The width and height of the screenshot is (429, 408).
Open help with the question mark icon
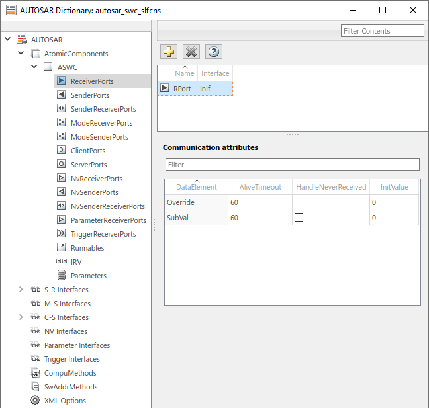(x=214, y=52)
